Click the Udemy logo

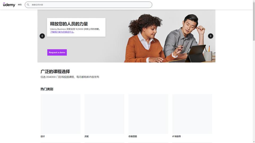point(9,5)
